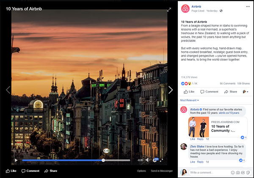254x178 pixels.
Task: Open the 10 Years of Community link preview
Action: click(218, 127)
